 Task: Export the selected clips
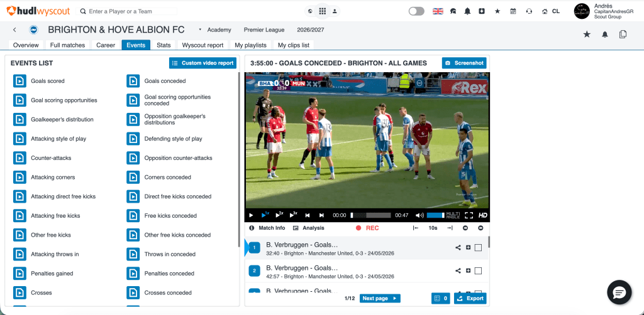pyautogui.click(x=470, y=298)
